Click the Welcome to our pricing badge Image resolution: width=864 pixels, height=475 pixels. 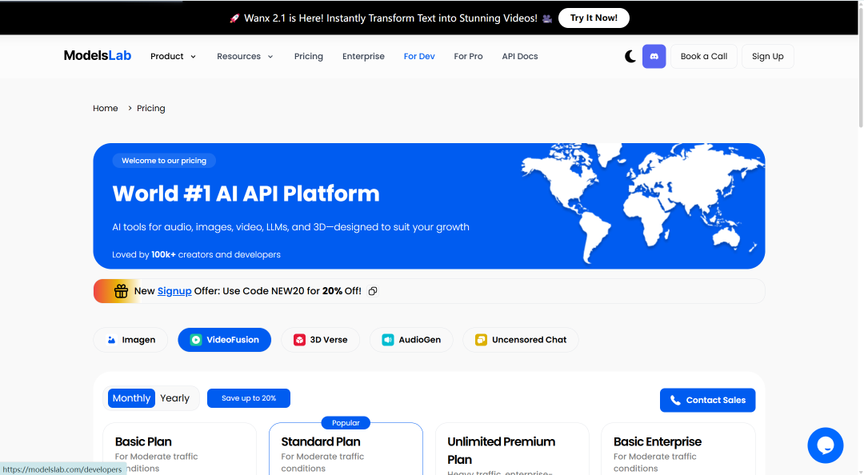pyautogui.click(x=164, y=161)
